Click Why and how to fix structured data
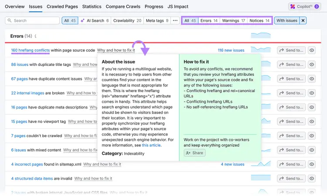This screenshot has width=327, height=196. (93, 179)
